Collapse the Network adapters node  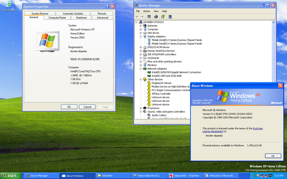141,69
